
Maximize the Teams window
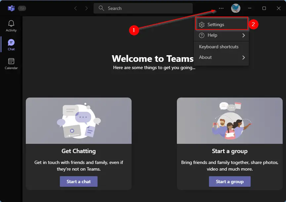(x=264, y=8)
